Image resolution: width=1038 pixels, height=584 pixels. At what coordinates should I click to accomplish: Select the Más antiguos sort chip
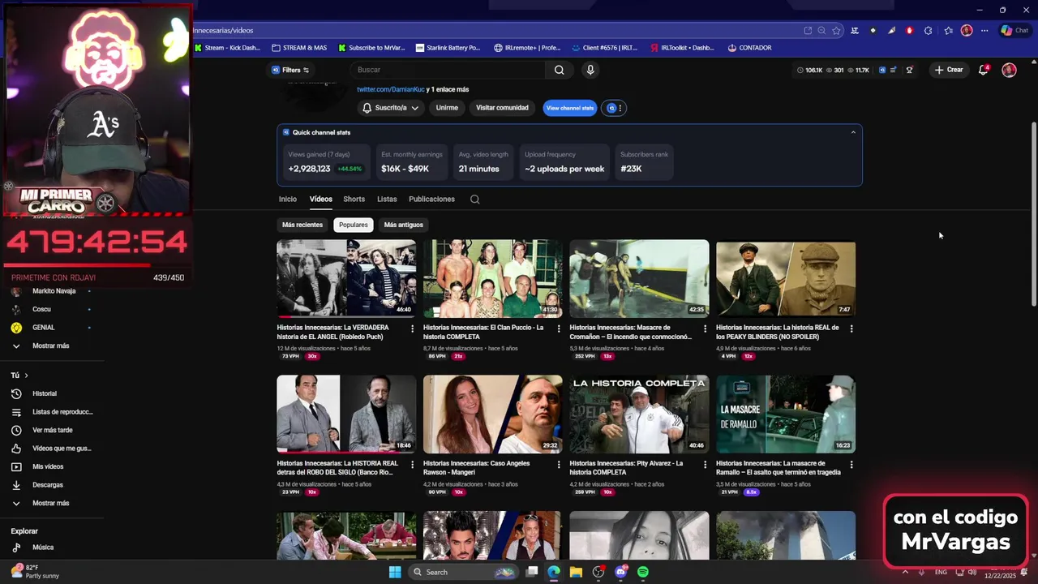pos(403,225)
